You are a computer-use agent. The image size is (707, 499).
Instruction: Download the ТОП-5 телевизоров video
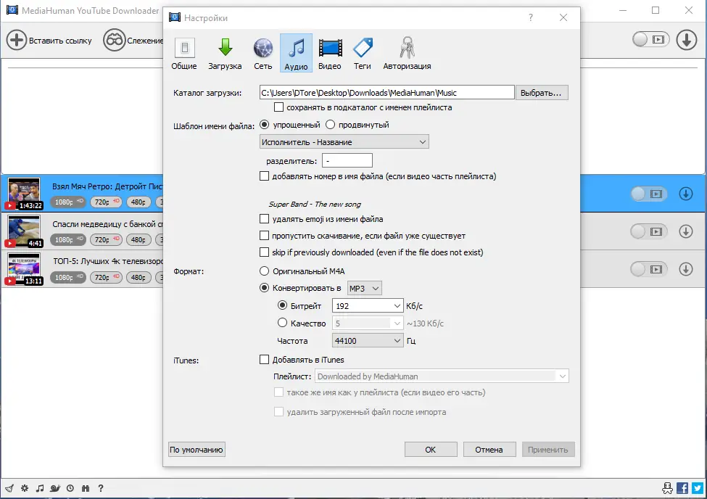click(686, 269)
